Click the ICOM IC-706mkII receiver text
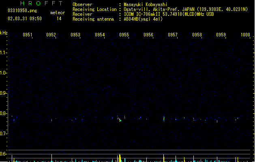The image size is (255, 162). tap(169, 14)
